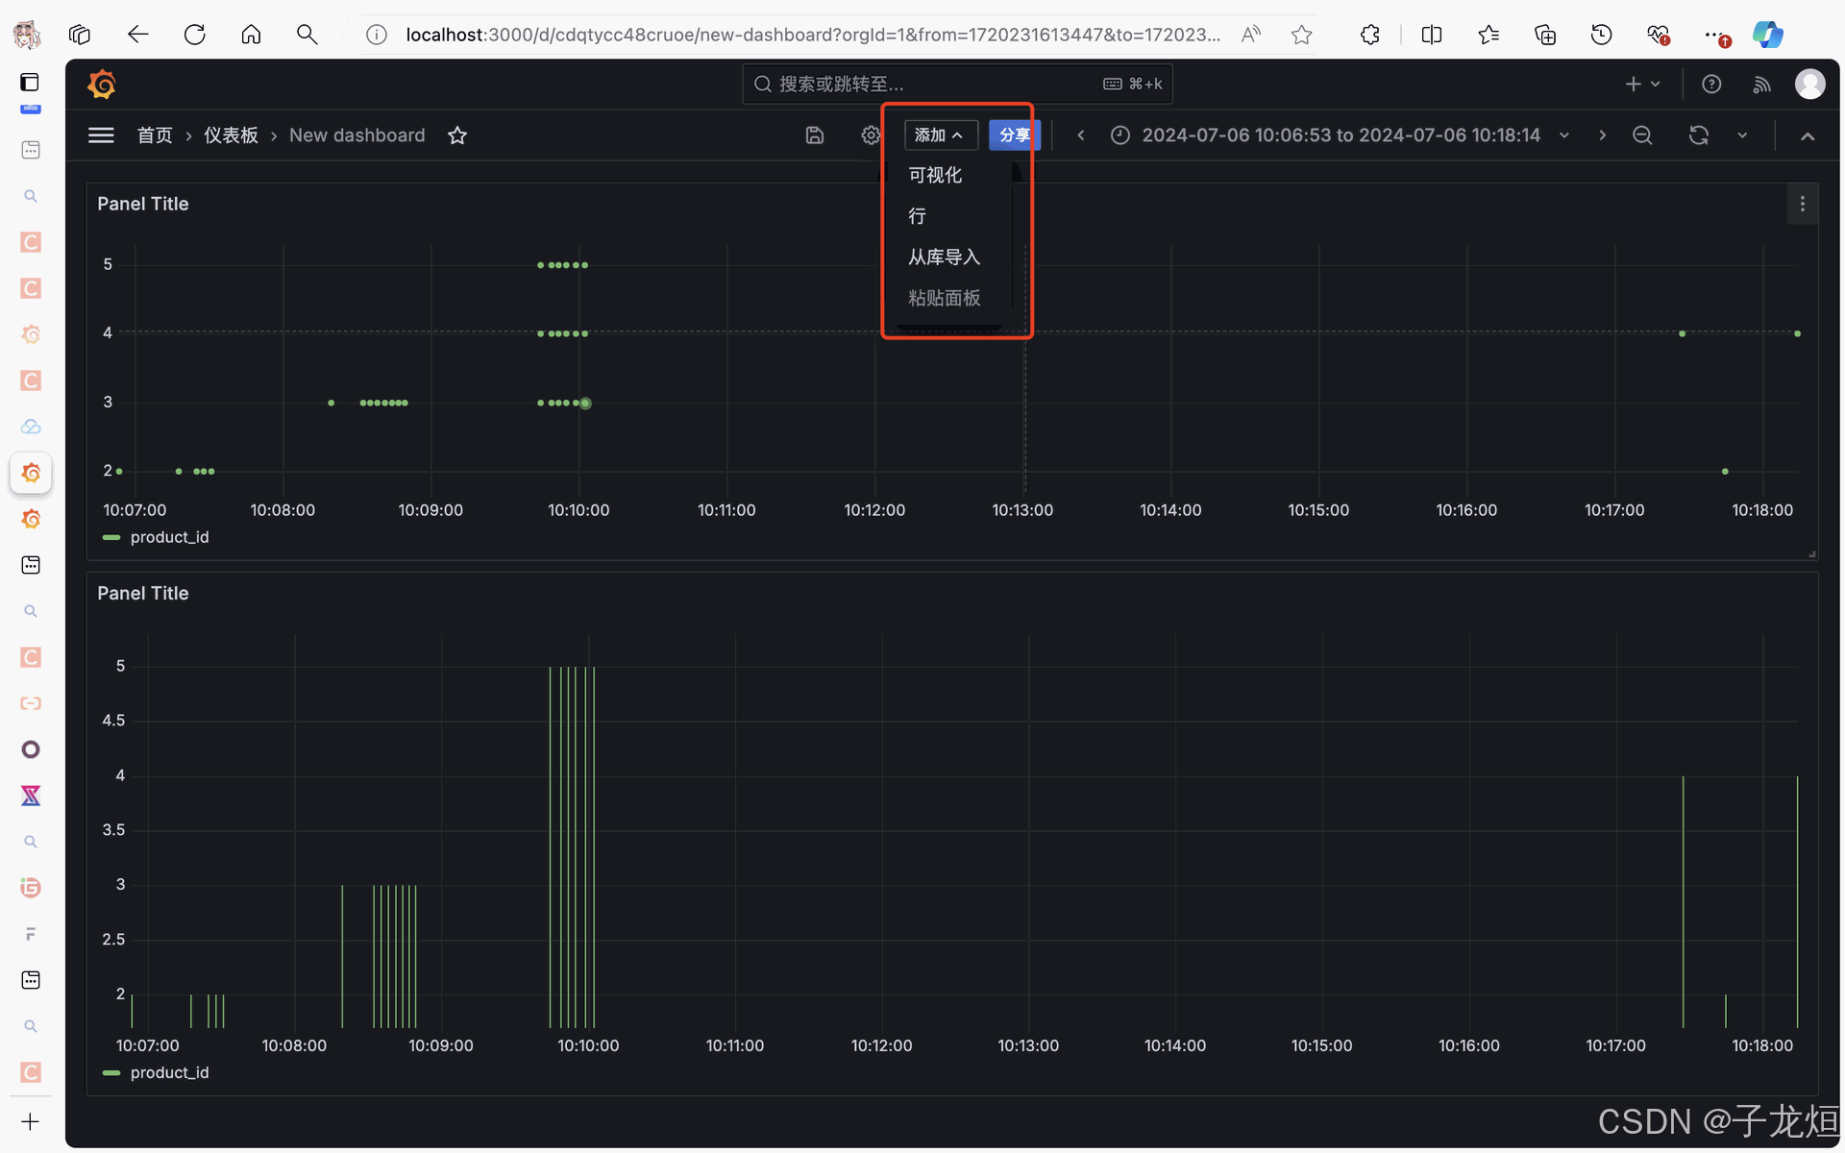
Task: Click the search or jump to field
Action: coord(956,85)
